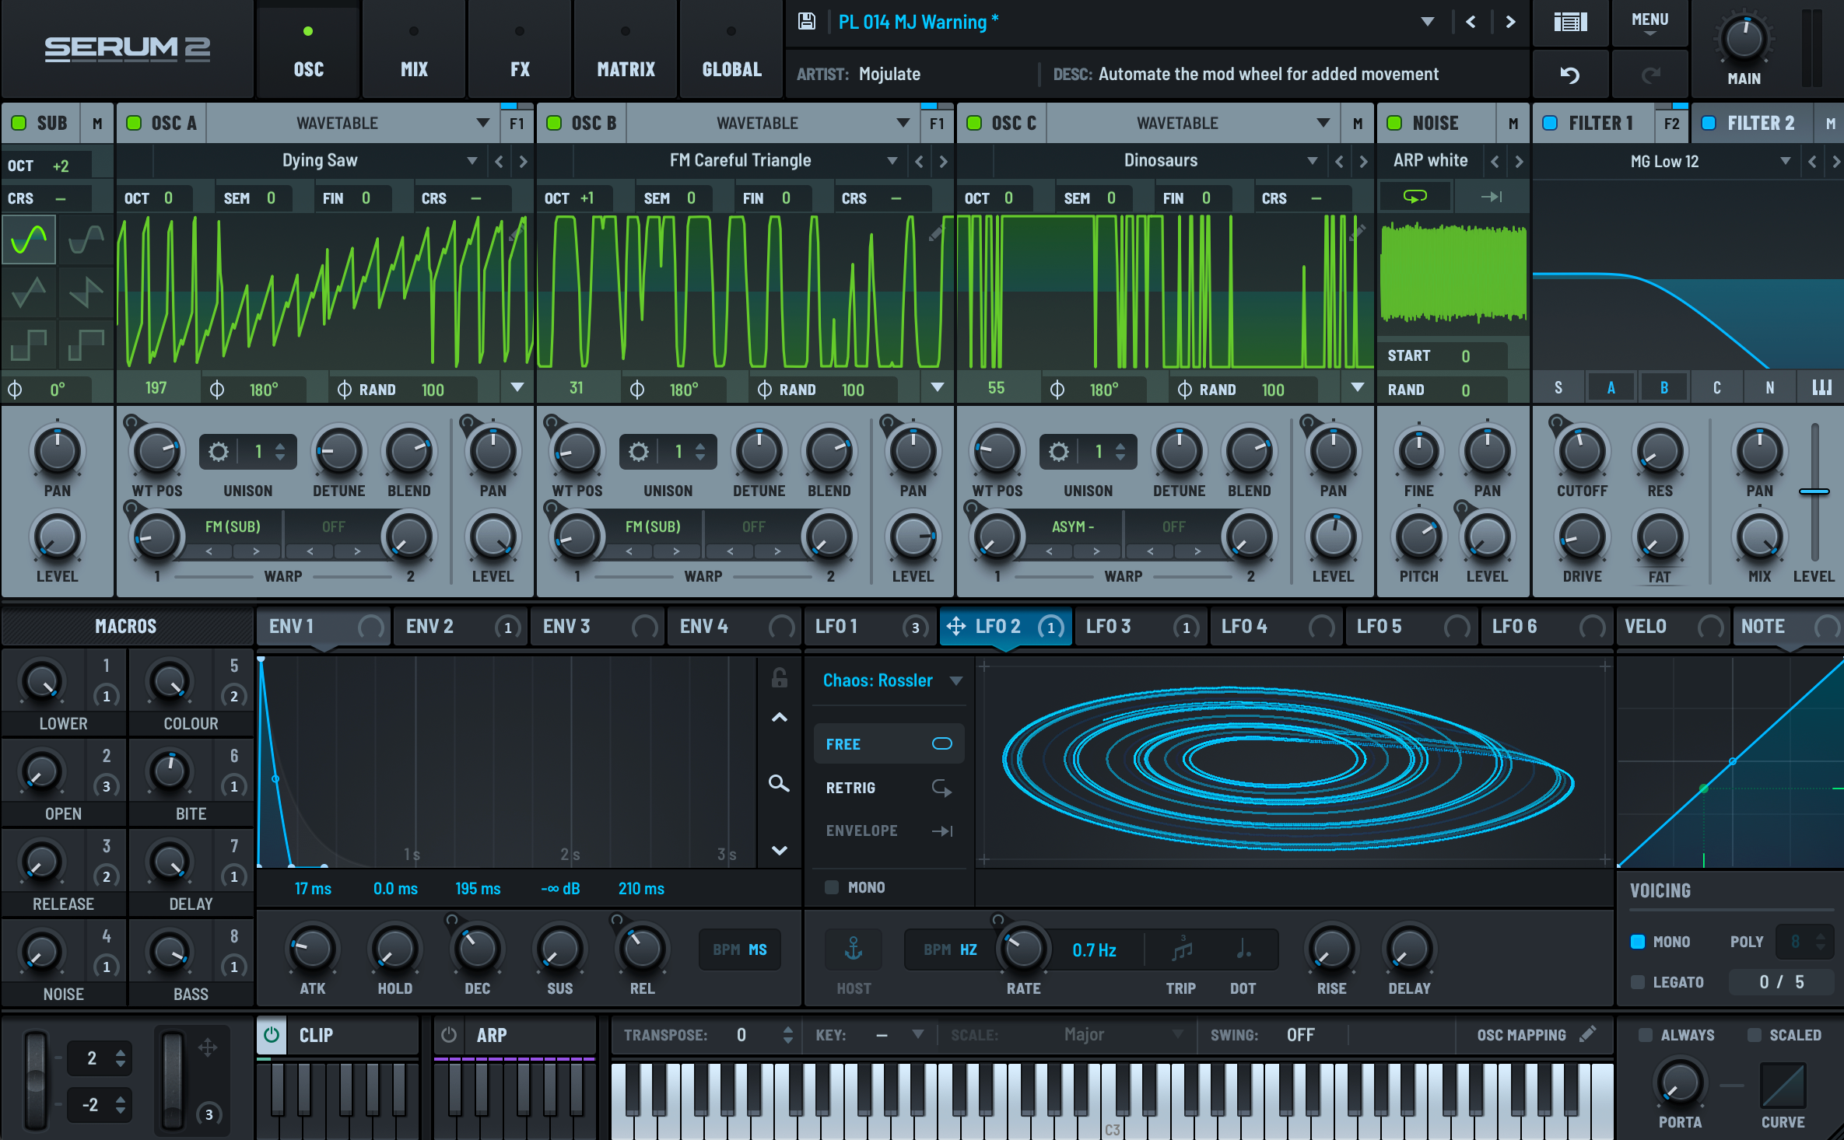Open the Dying Saw wavetable dropdown
The height and width of the screenshot is (1140, 1844).
click(472, 161)
